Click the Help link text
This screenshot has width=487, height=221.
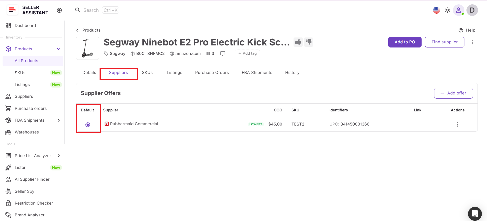coord(471,30)
